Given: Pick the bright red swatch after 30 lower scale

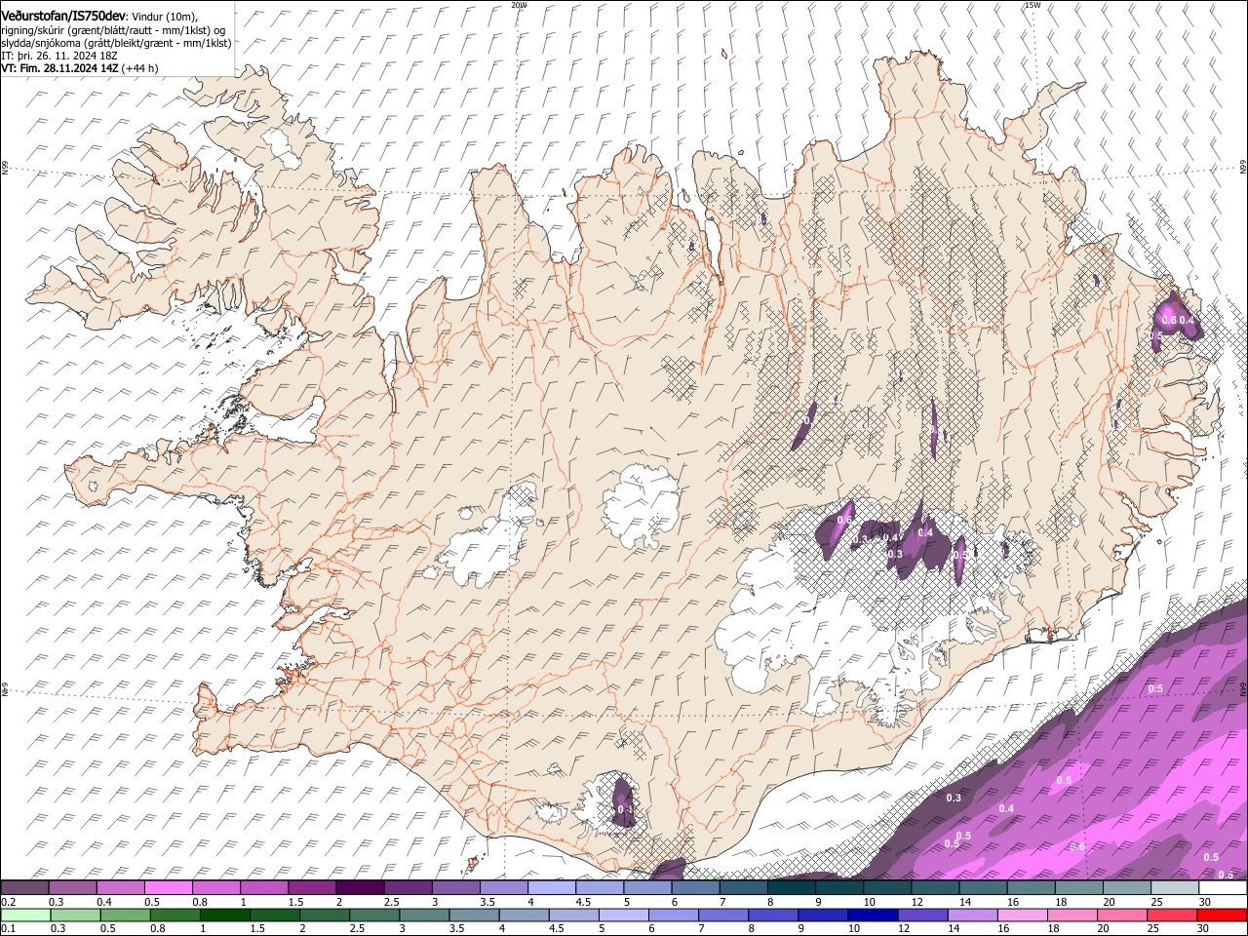Looking at the screenshot, I should (x=1223, y=915).
